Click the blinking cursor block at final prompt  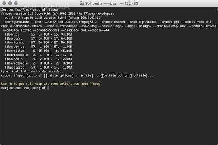click(48, 88)
